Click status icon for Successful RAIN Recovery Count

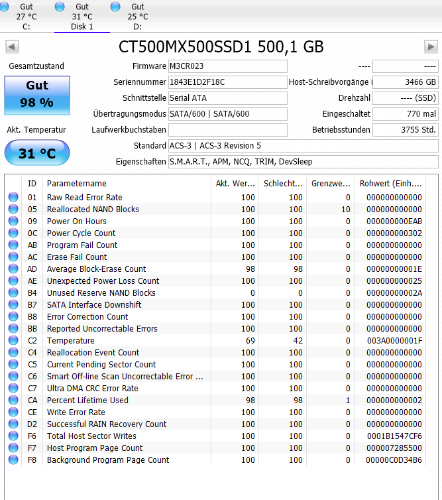coord(13,424)
